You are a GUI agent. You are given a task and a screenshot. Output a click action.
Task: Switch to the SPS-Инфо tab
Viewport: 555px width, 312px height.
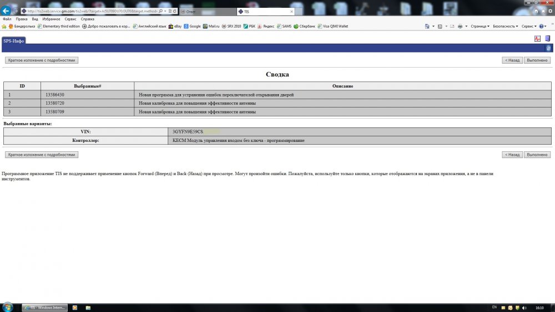point(13,40)
